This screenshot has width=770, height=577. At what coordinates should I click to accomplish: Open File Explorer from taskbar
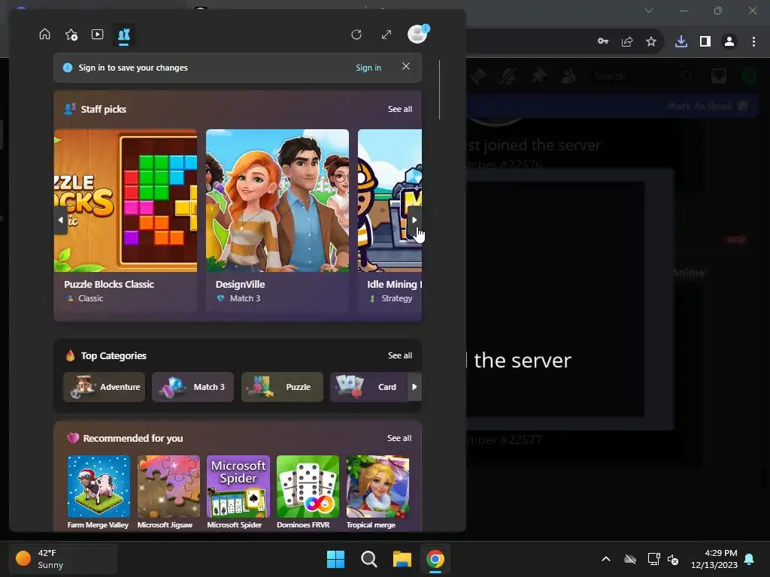click(402, 559)
